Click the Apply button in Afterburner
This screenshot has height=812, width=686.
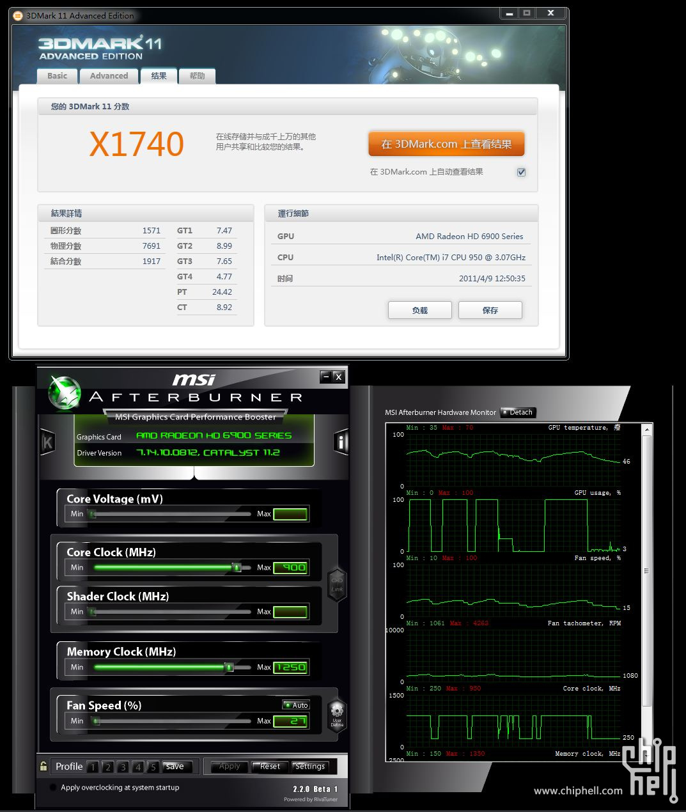[x=230, y=767]
